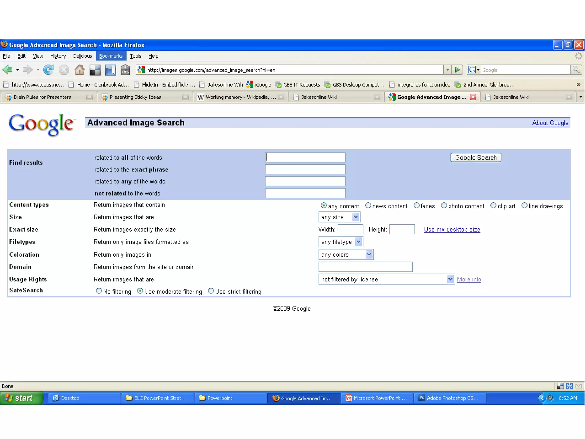Click the Delicious TAG icon
This screenshot has height=439, width=585.
125,70
